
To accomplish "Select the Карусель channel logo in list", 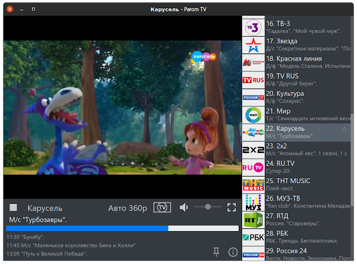I will coord(253,133).
